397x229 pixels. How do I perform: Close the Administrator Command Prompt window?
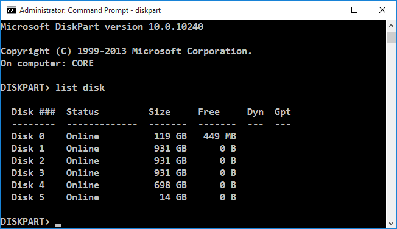point(382,10)
